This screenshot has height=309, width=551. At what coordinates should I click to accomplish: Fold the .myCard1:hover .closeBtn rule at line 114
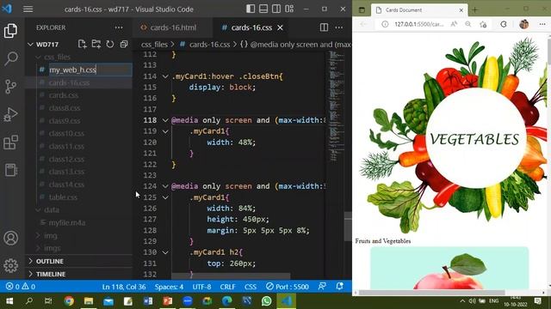point(165,76)
